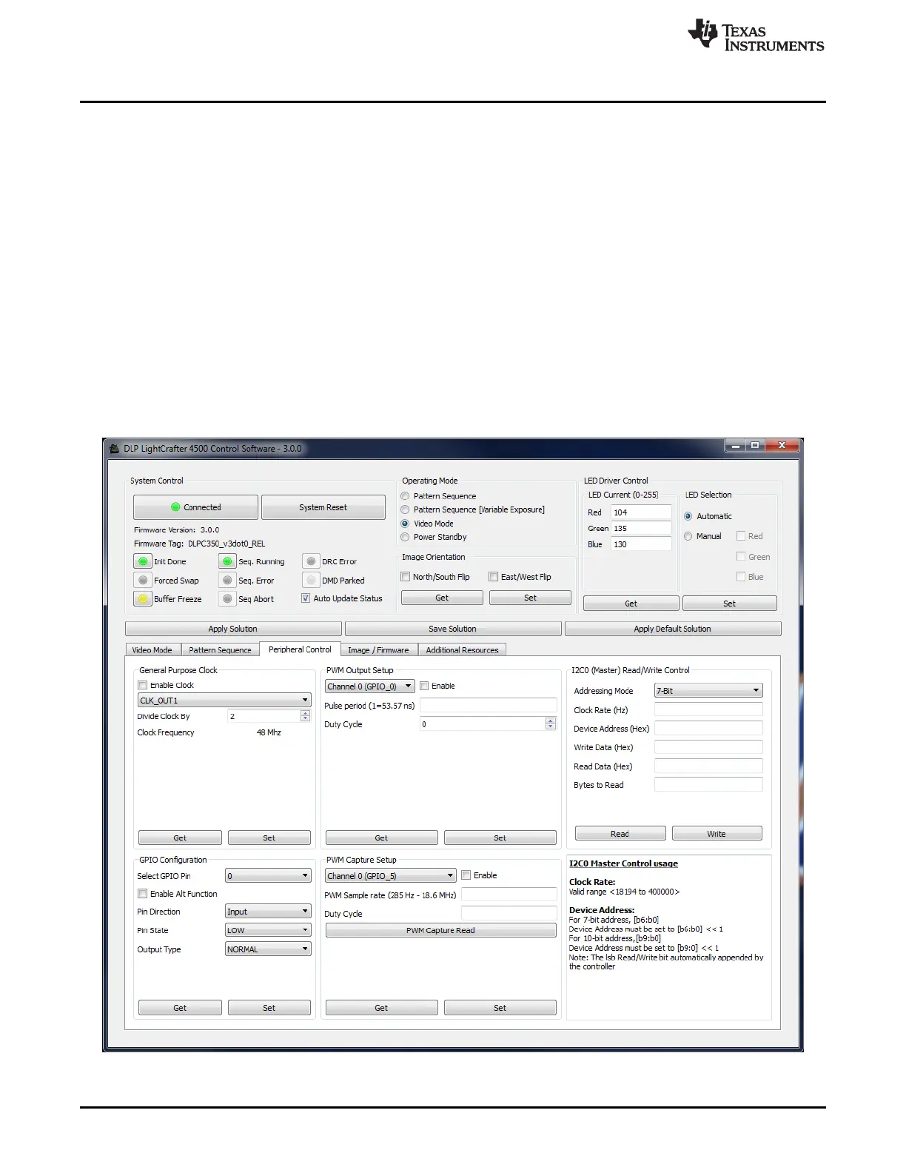Click the app icon in title bar
The width and height of the screenshot is (906, 1173).
point(114,448)
